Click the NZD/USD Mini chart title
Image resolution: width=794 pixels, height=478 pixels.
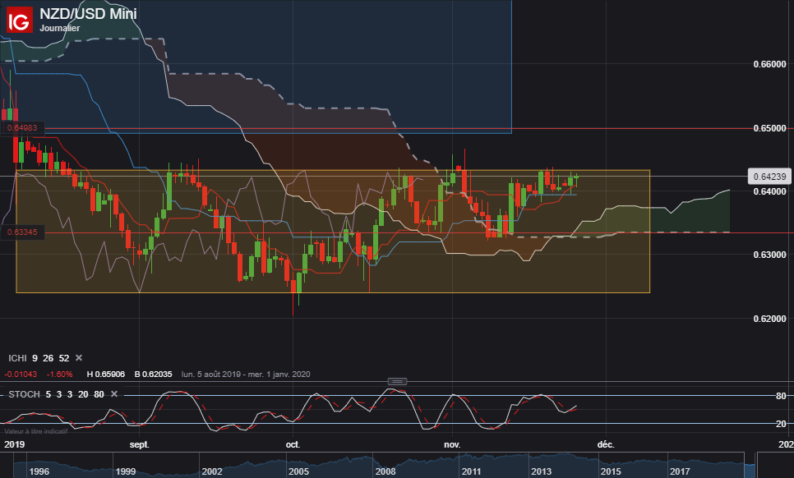coord(88,14)
